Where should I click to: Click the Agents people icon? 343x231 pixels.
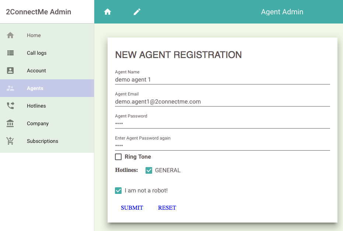[x=10, y=88]
